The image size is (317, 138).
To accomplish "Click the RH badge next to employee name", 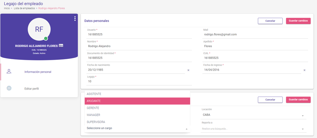I will coord(61,46).
